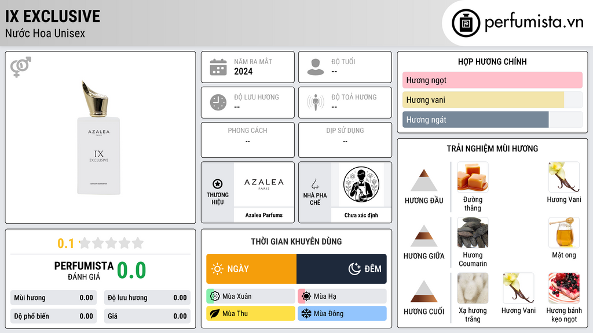Click the nose perfumer icon
This screenshot has height=333, width=593.
[315, 184]
